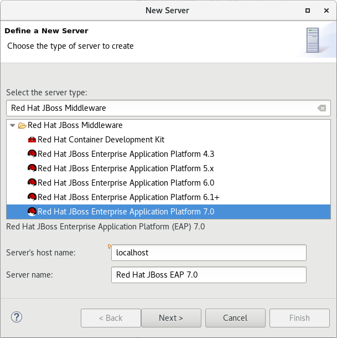Collapse the Red Hat JBoss Middleware tree node

[x=13, y=125]
